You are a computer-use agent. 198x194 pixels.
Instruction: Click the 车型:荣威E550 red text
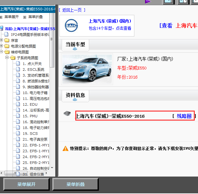pyautogui.click(x=132, y=68)
